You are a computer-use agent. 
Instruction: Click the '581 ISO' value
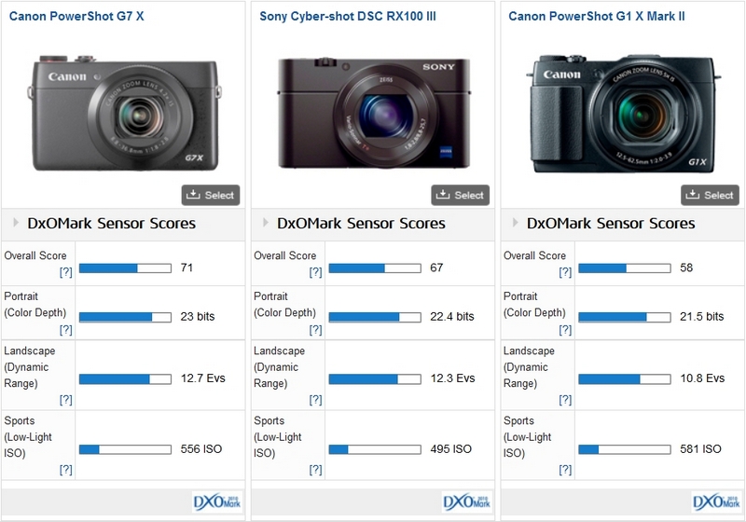click(701, 448)
